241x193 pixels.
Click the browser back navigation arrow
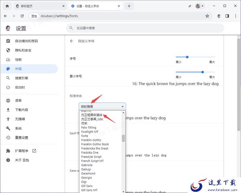6,16
